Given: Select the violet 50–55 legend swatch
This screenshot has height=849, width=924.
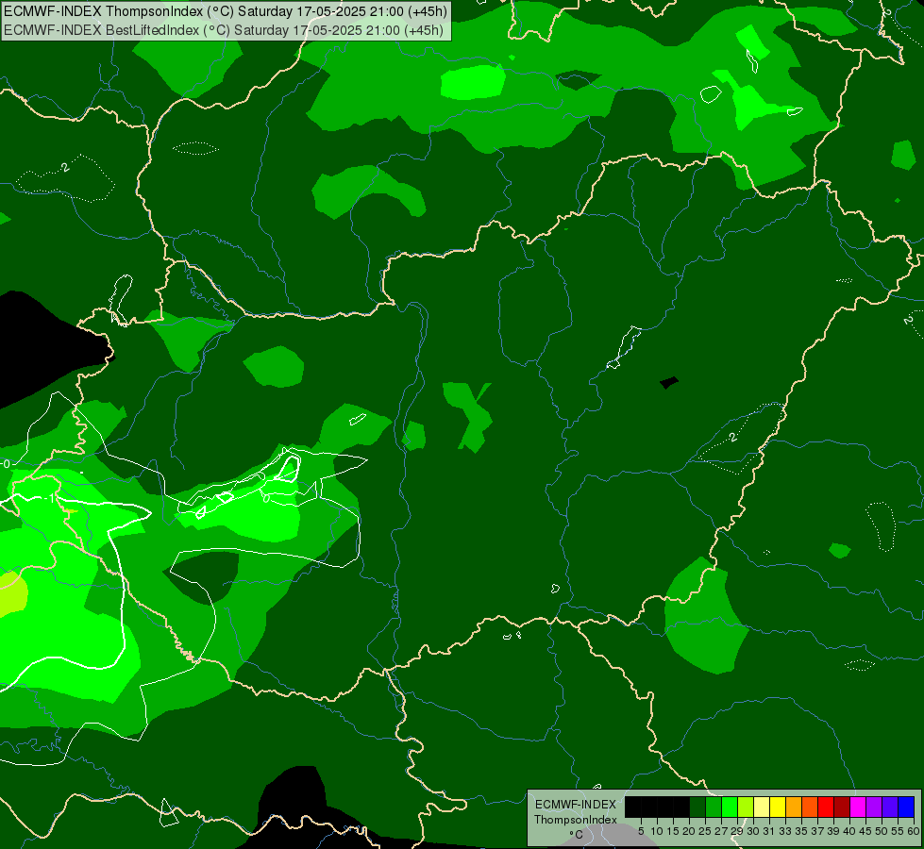Looking at the screenshot, I should [890, 807].
